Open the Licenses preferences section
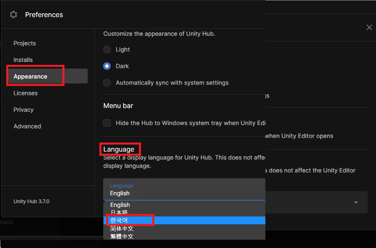 pyautogui.click(x=25, y=93)
